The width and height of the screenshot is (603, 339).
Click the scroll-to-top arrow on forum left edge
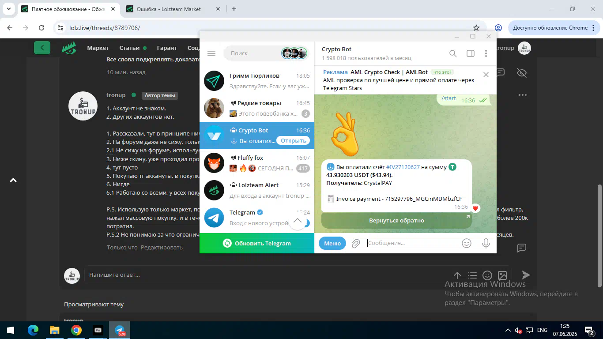[x=13, y=180]
